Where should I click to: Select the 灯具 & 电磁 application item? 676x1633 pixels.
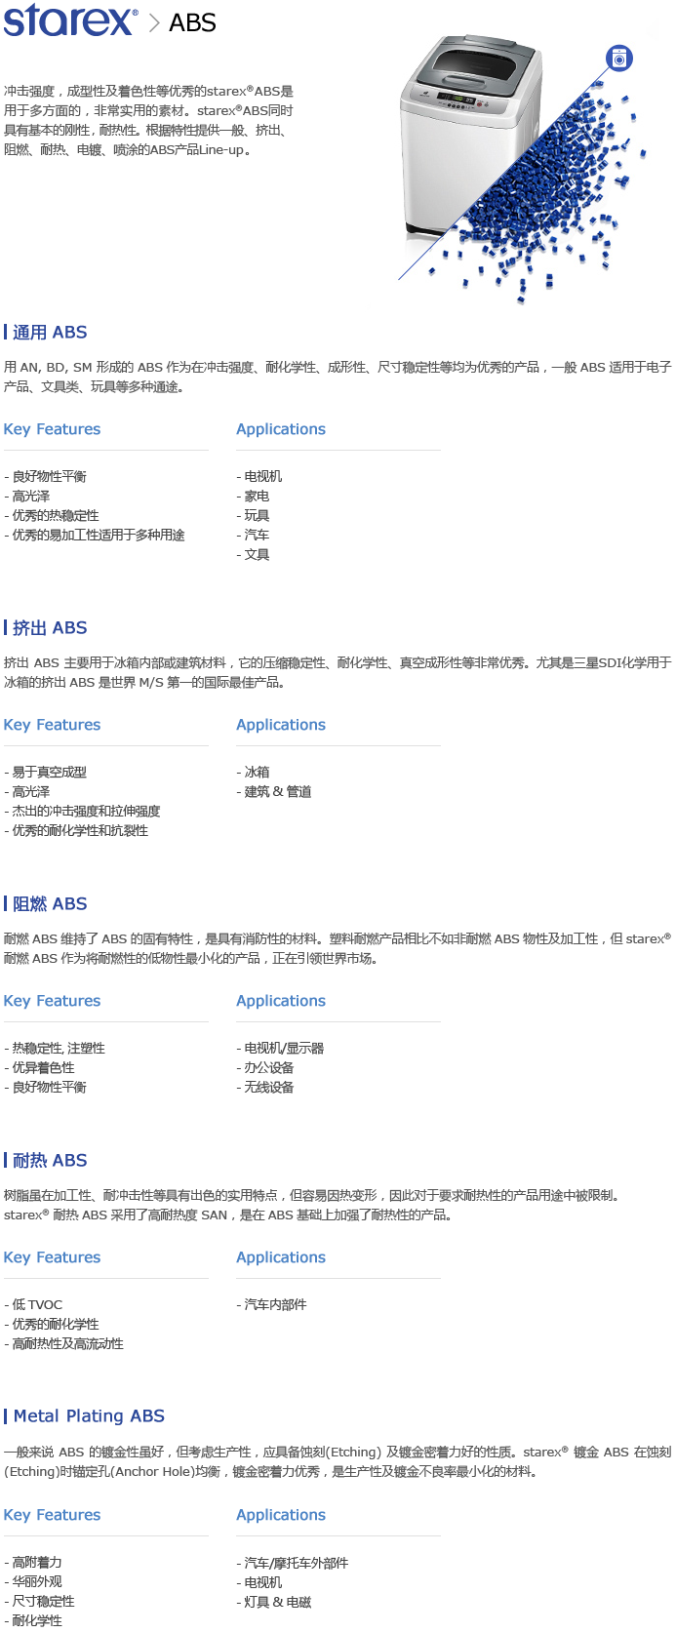[x=277, y=1602]
